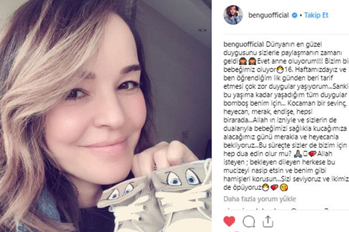This screenshot has width=349, height=232.
Task: Open the benguofficial profile avatar
Action: click(233, 15)
